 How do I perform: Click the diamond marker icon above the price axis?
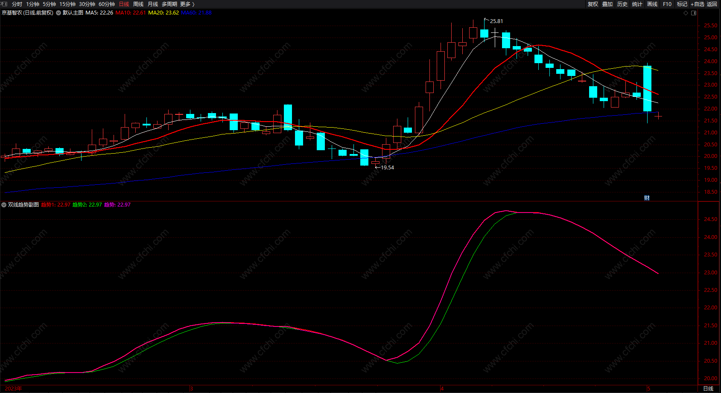tap(686, 13)
